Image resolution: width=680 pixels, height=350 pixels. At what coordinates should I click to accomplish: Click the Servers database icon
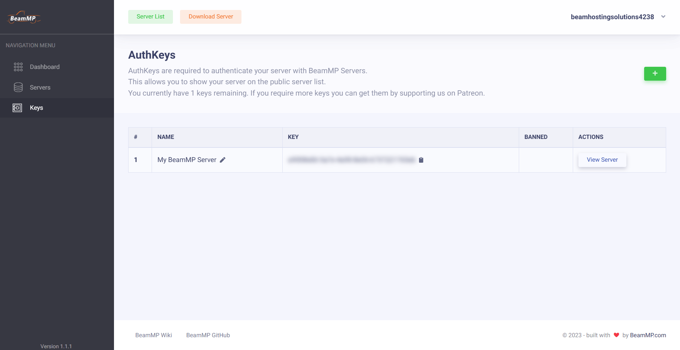click(x=18, y=87)
